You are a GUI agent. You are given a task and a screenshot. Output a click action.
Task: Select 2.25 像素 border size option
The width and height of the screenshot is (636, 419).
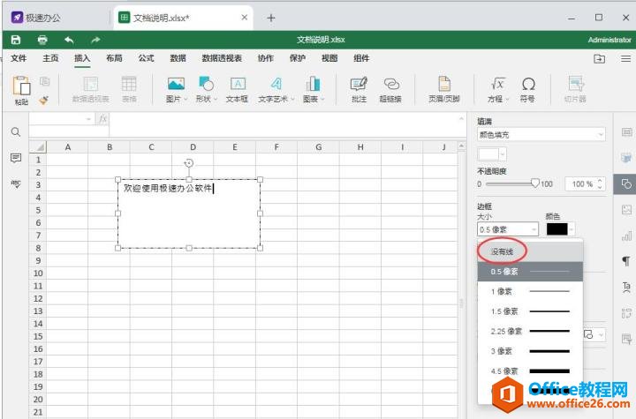530,331
